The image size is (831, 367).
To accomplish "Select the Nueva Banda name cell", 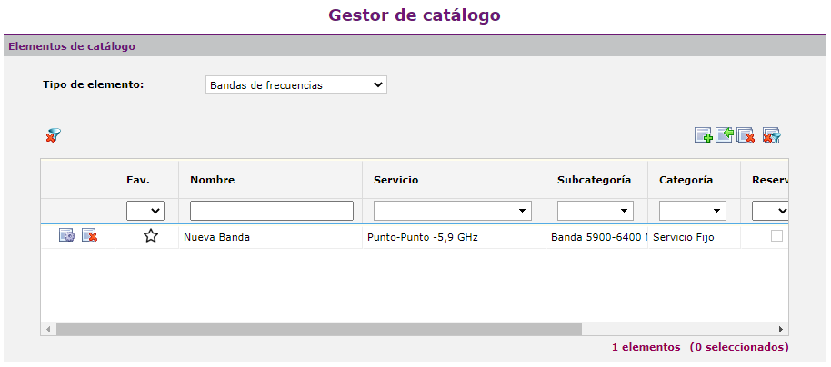I will (270, 237).
